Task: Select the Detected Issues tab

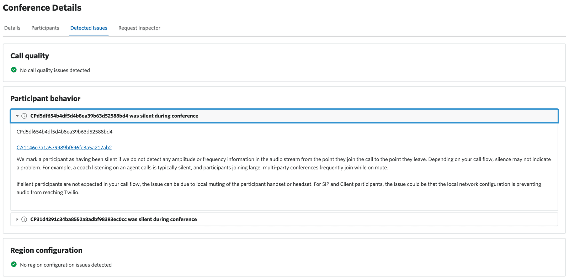Action: (89, 28)
